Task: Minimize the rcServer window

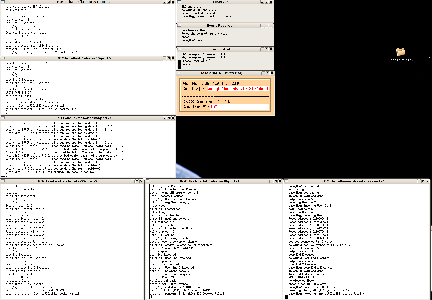Action: pyautogui.click(x=262, y=2)
